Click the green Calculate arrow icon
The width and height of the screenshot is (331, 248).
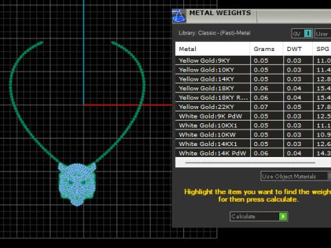pyautogui.click(x=283, y=216)
